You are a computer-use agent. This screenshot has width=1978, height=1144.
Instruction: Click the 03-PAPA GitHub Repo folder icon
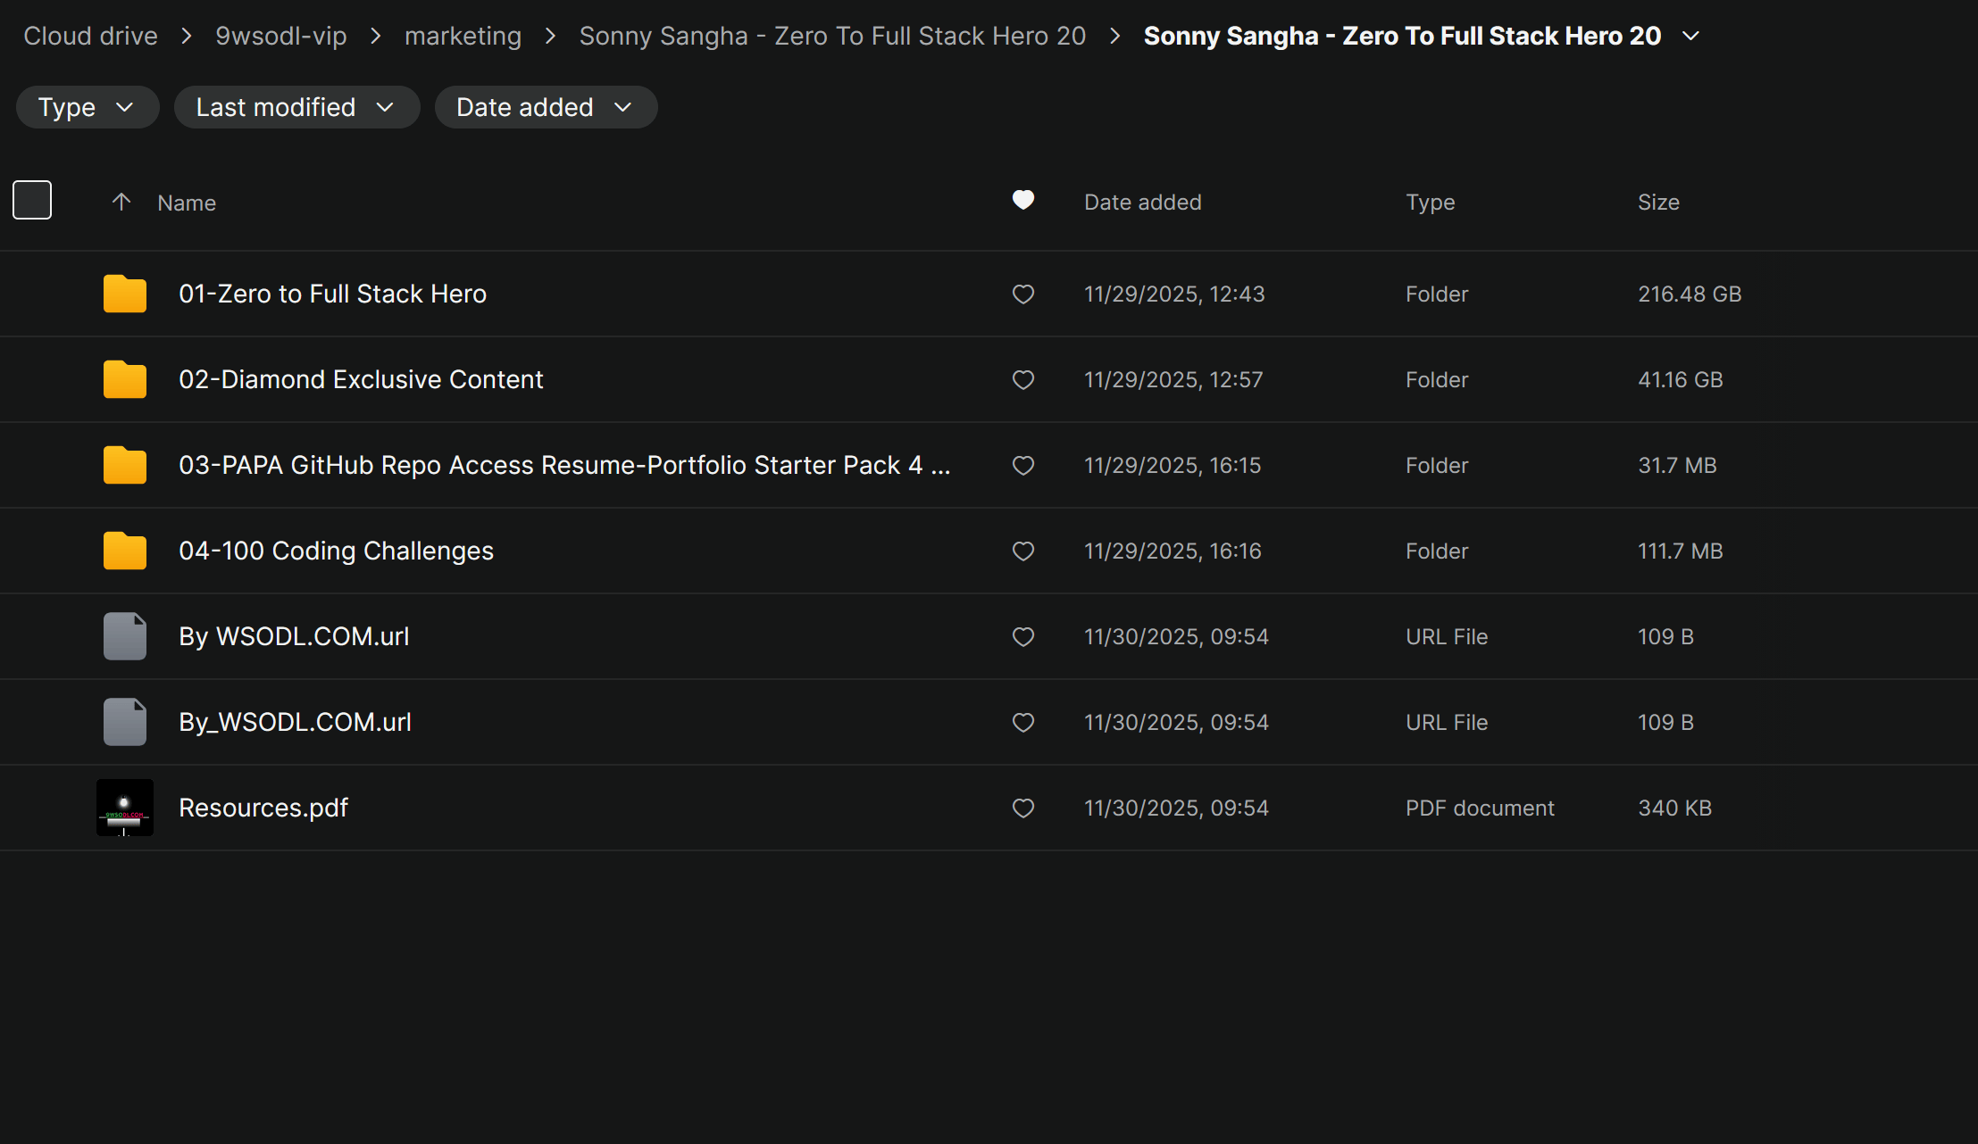(x=124, y=465)
